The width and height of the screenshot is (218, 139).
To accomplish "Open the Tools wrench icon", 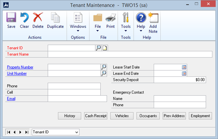I will (x=126, y=17).
